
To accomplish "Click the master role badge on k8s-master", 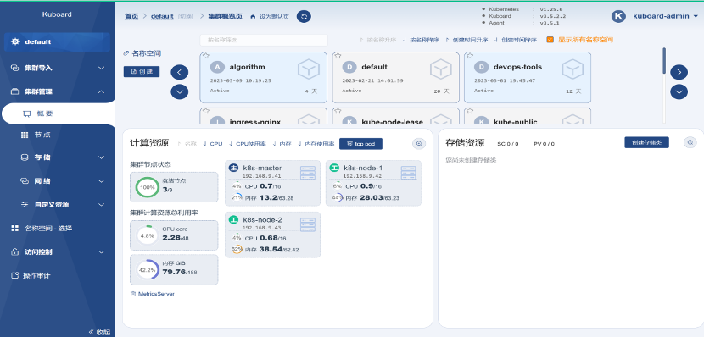I will tap(233, 168).
